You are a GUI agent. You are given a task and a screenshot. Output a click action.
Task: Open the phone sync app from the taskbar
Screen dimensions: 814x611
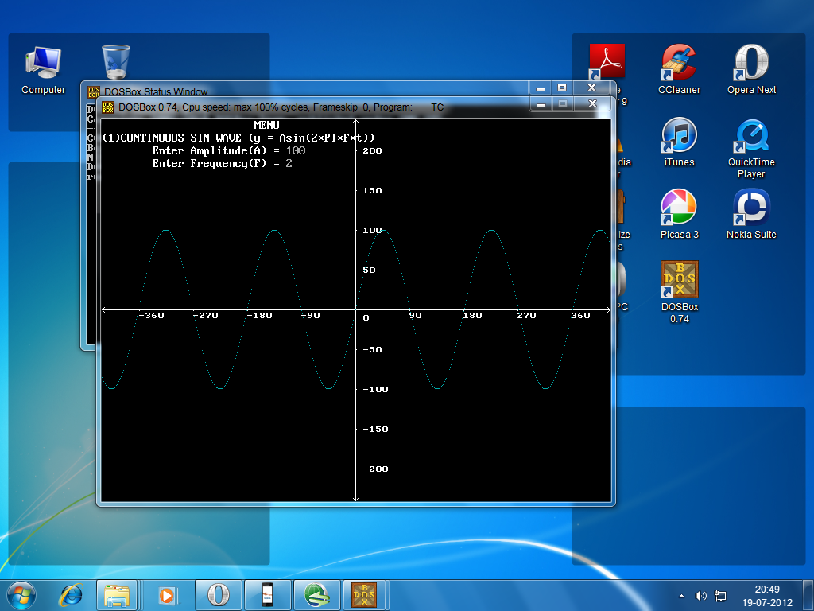(x=268, y=594)
